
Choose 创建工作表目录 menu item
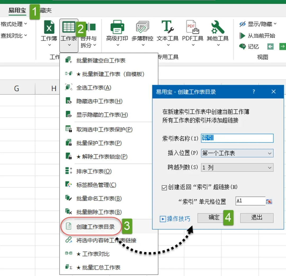109,227
